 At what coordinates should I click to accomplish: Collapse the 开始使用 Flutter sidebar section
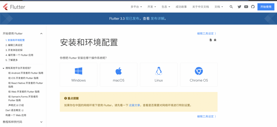41,34
